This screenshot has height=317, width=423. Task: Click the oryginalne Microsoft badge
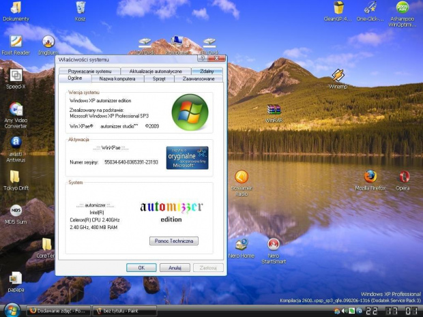coord(187,158)
